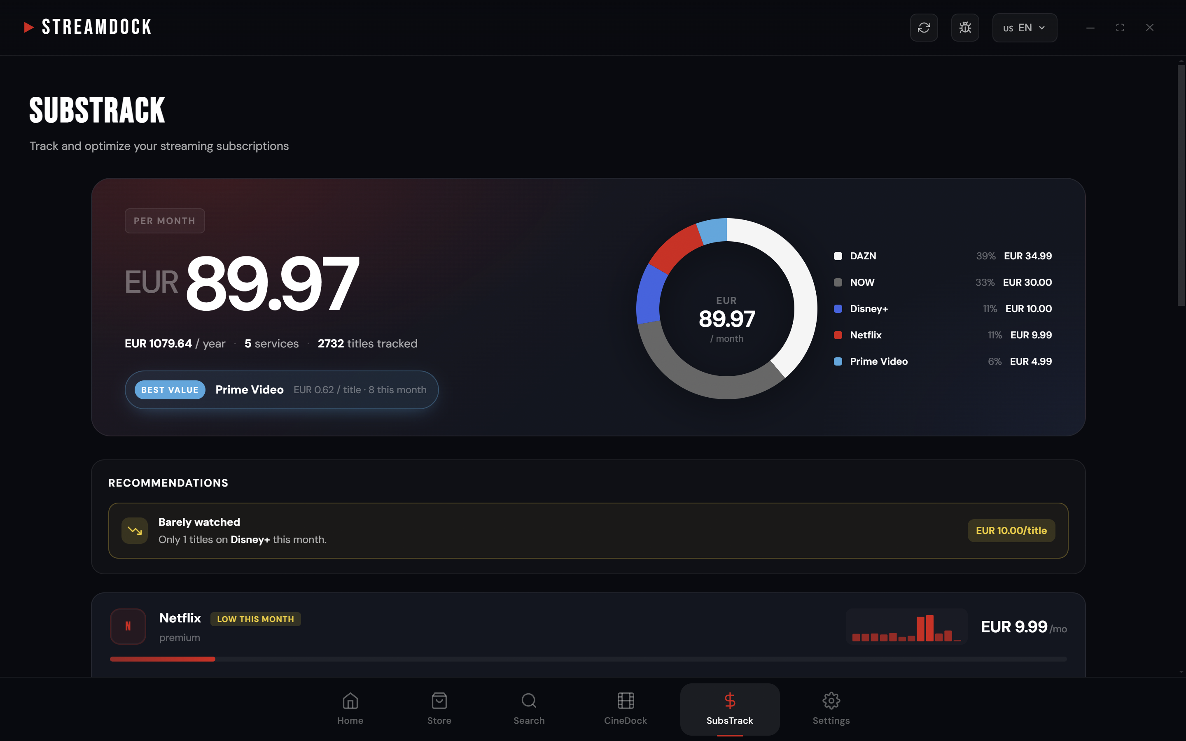
Task: Click the EUR 1079.64 / year text
Action: 175,344
